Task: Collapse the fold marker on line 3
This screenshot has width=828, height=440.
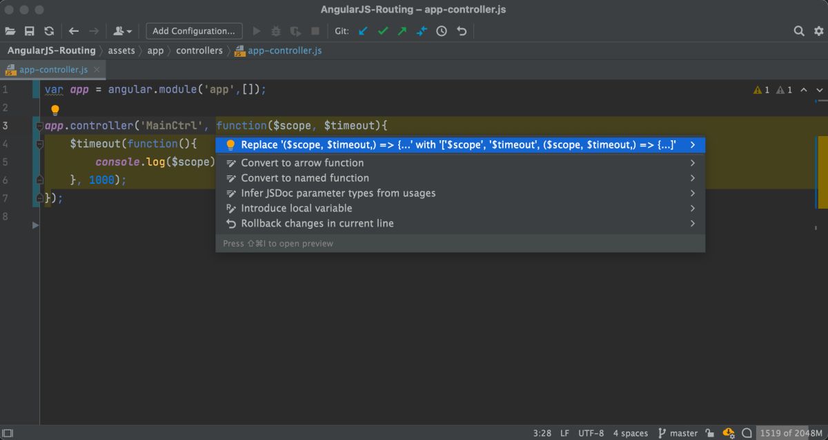Action: coord(39,126)
